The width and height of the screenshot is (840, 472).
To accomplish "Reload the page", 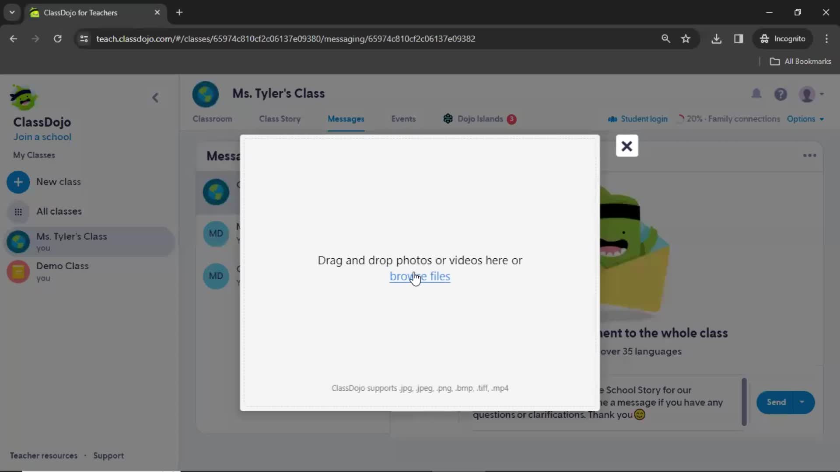I will point(57,38).
